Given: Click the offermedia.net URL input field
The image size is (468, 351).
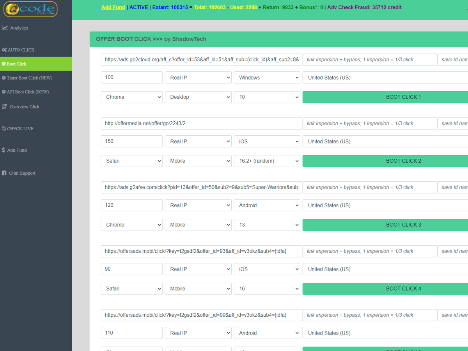Looking at the screenshot, I should tap(201, 124).
